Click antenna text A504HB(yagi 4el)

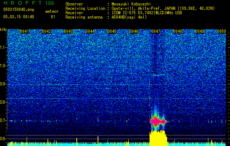(129, 17)
